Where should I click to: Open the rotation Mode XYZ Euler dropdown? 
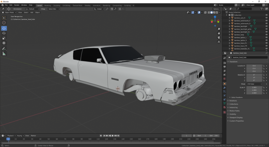click(x=254, y=84)
